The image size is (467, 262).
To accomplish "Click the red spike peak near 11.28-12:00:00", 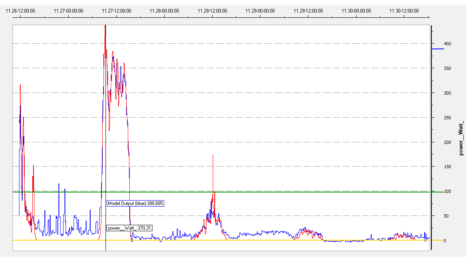I will pyautogui.click(x=213, y=155).
